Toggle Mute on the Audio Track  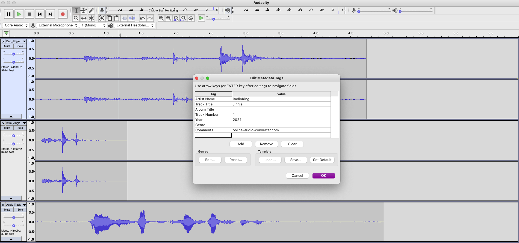(7, 210)
